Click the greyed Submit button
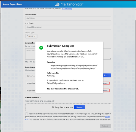The width and height of the screenshot is (136, 132). point(106,126)
